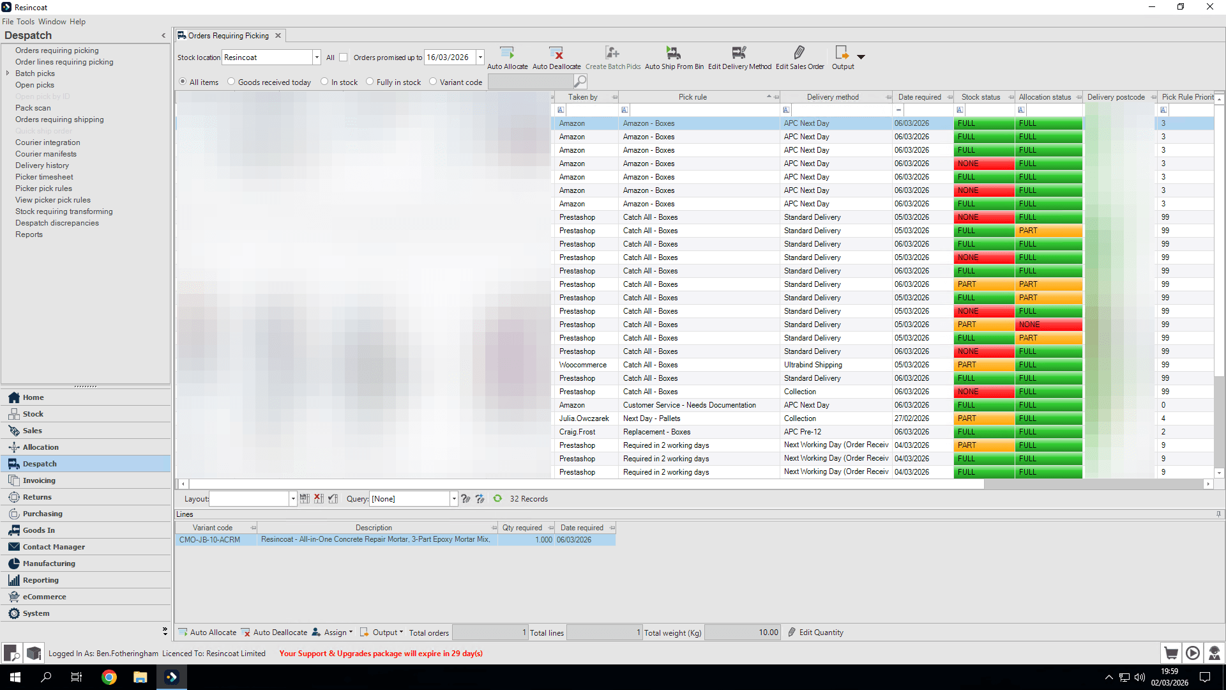Select the In stock radio button

[324, 82]
